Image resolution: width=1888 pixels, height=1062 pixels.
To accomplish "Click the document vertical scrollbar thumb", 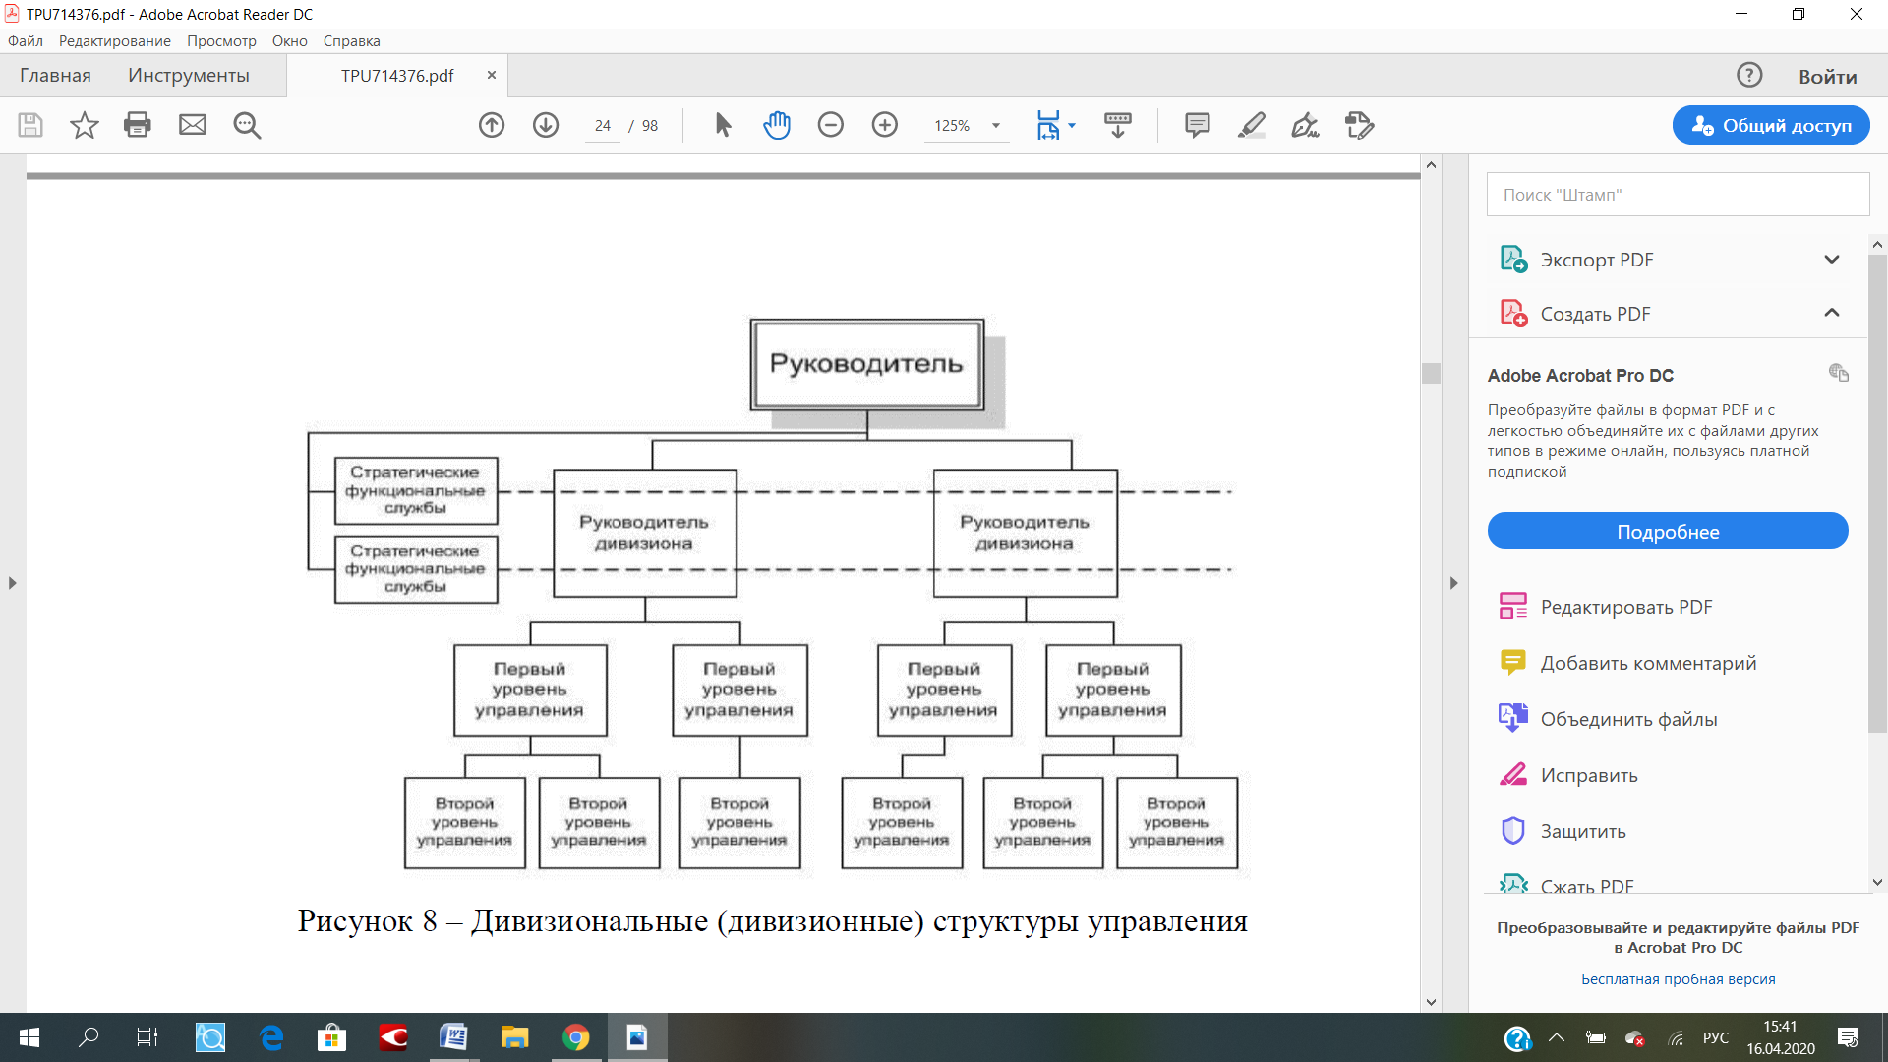I will pyautogui.click(x=1431, y=373).
